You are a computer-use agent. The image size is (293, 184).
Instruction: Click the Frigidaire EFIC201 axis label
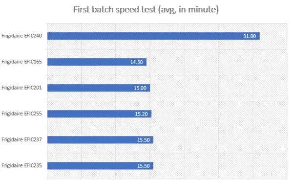coord(21,88)
